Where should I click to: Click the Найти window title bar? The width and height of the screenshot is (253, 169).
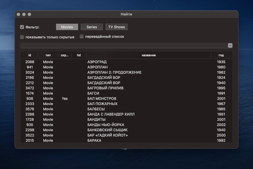click(126, 14)
